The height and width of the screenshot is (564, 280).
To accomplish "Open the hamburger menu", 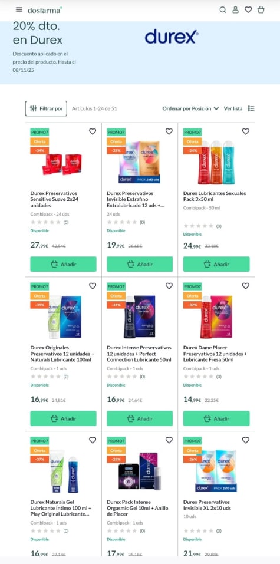I will (19, 9).
